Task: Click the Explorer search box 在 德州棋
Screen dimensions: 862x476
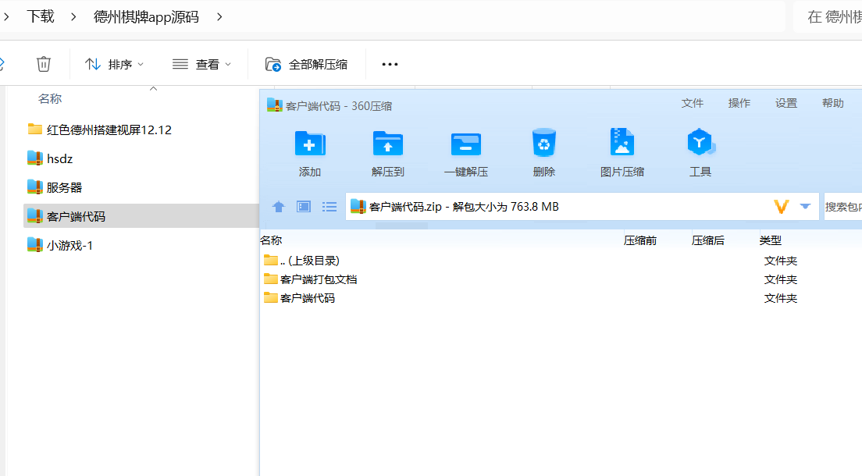Action: (x=828, y=16)
